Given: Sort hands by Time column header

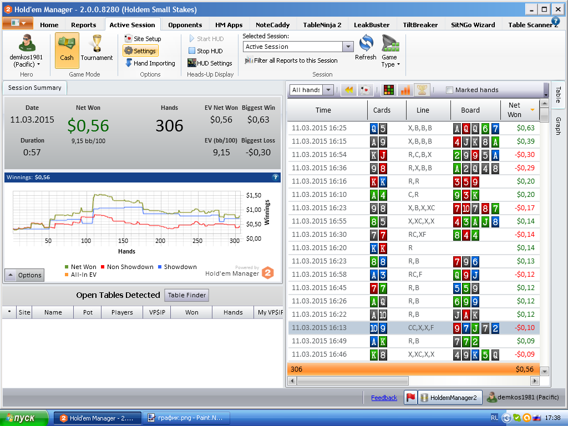Looking at the screenshot, I should pos(323,110).
